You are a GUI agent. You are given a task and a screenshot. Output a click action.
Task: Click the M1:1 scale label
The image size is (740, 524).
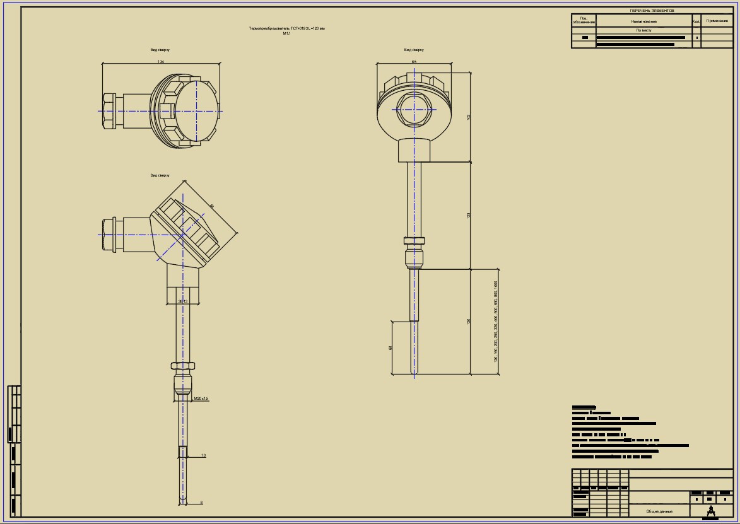tap(287, 34)
